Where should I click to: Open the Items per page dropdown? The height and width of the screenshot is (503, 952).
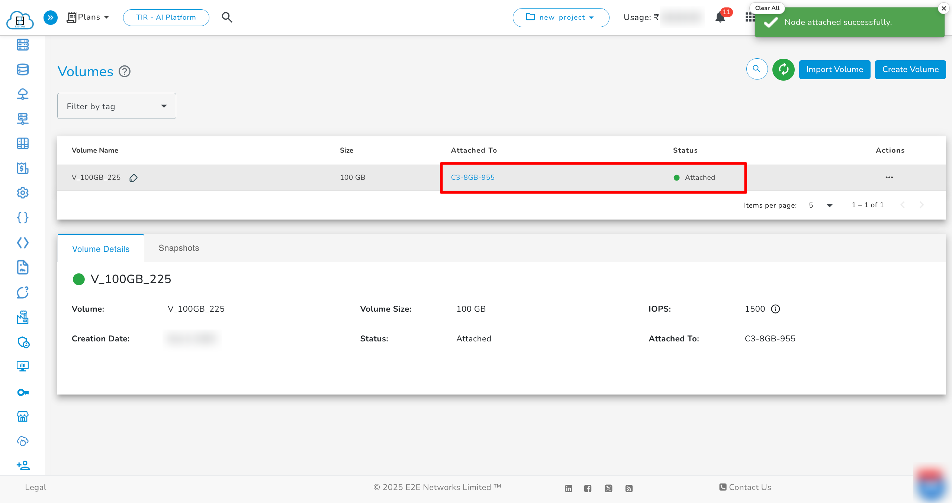[x=820, y=205]
